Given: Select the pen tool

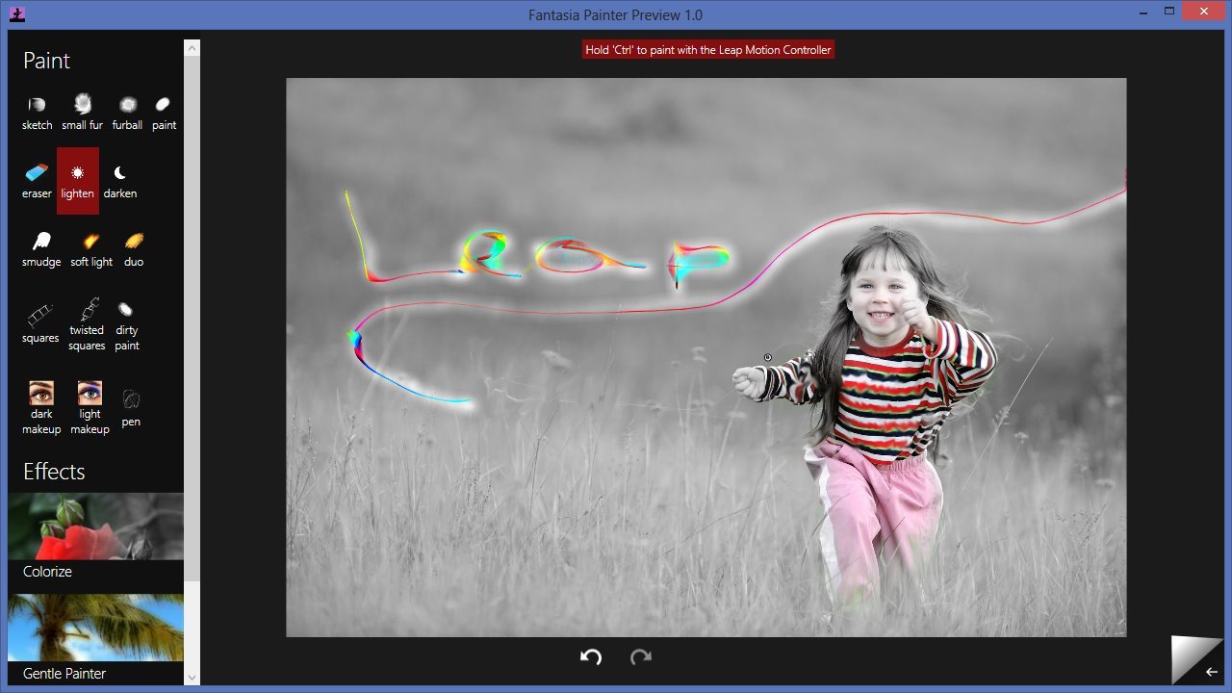Looking at the screenshot, I should click(131, 406).
